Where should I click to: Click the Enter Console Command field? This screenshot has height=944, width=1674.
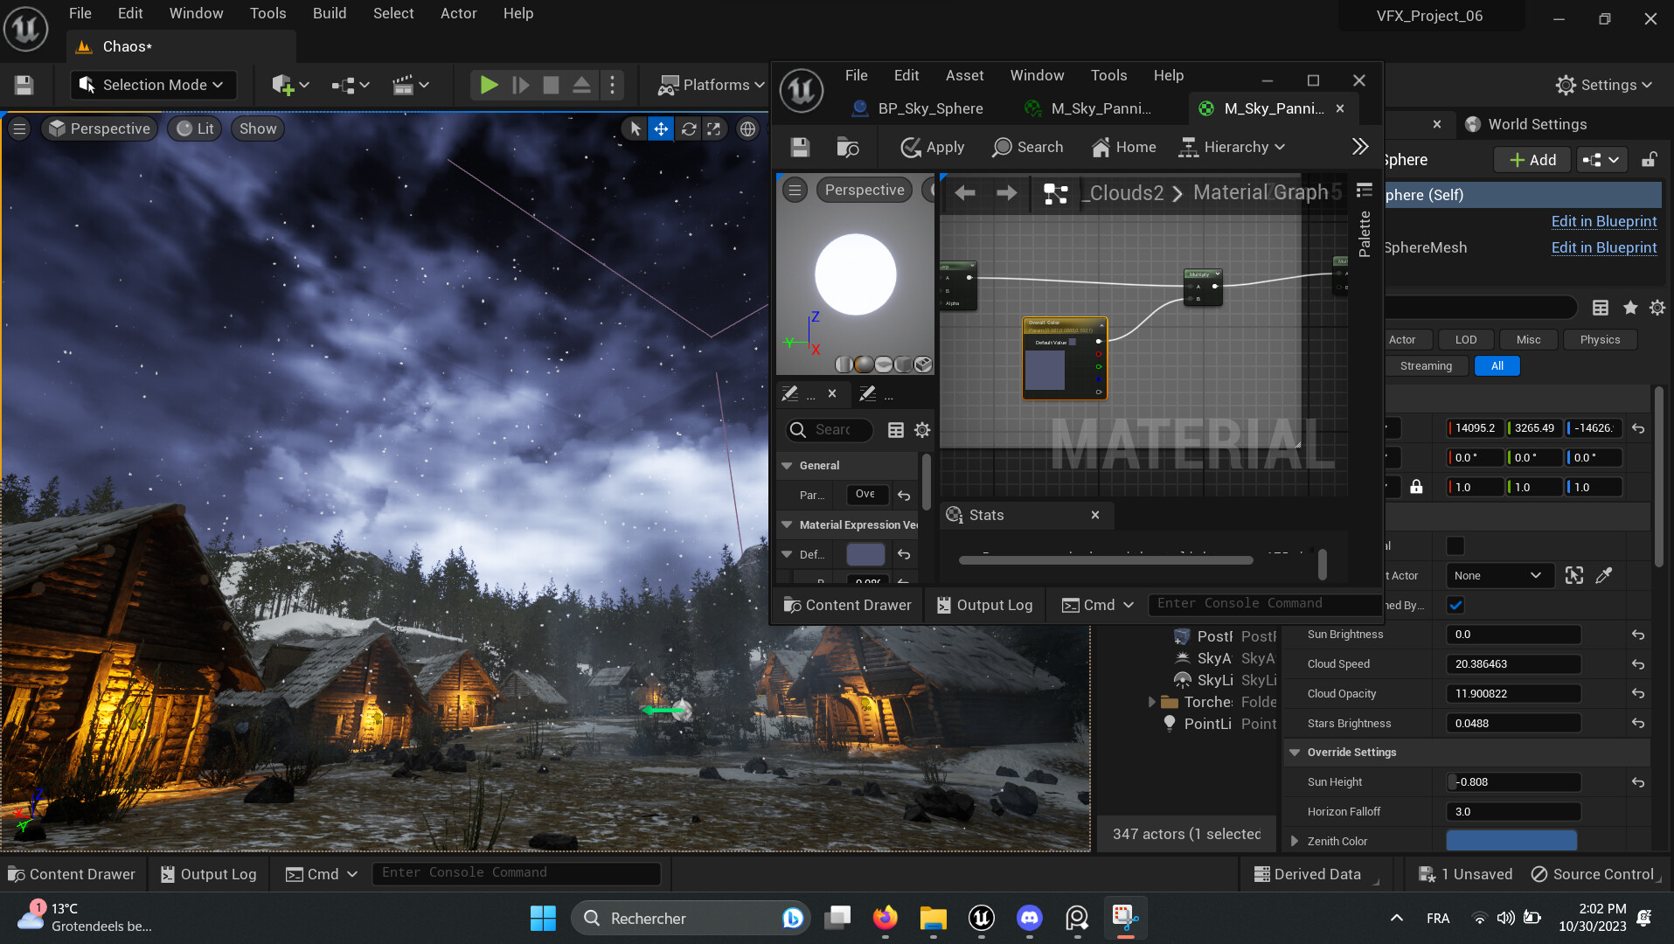[516, 872]
